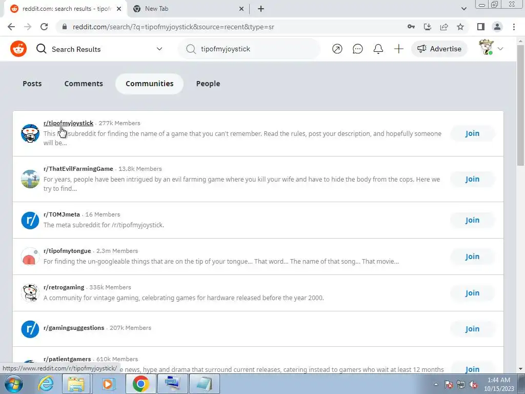Viewport: 525px width, 394px height.
Task: Open the r/tipofmytongue community link
Action: tap(67, 250)
